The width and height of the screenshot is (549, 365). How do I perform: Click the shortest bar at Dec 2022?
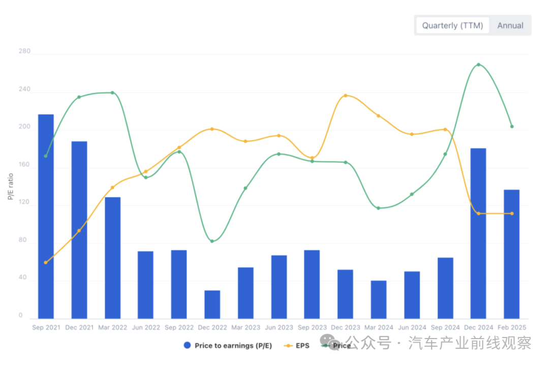[212, 305]
